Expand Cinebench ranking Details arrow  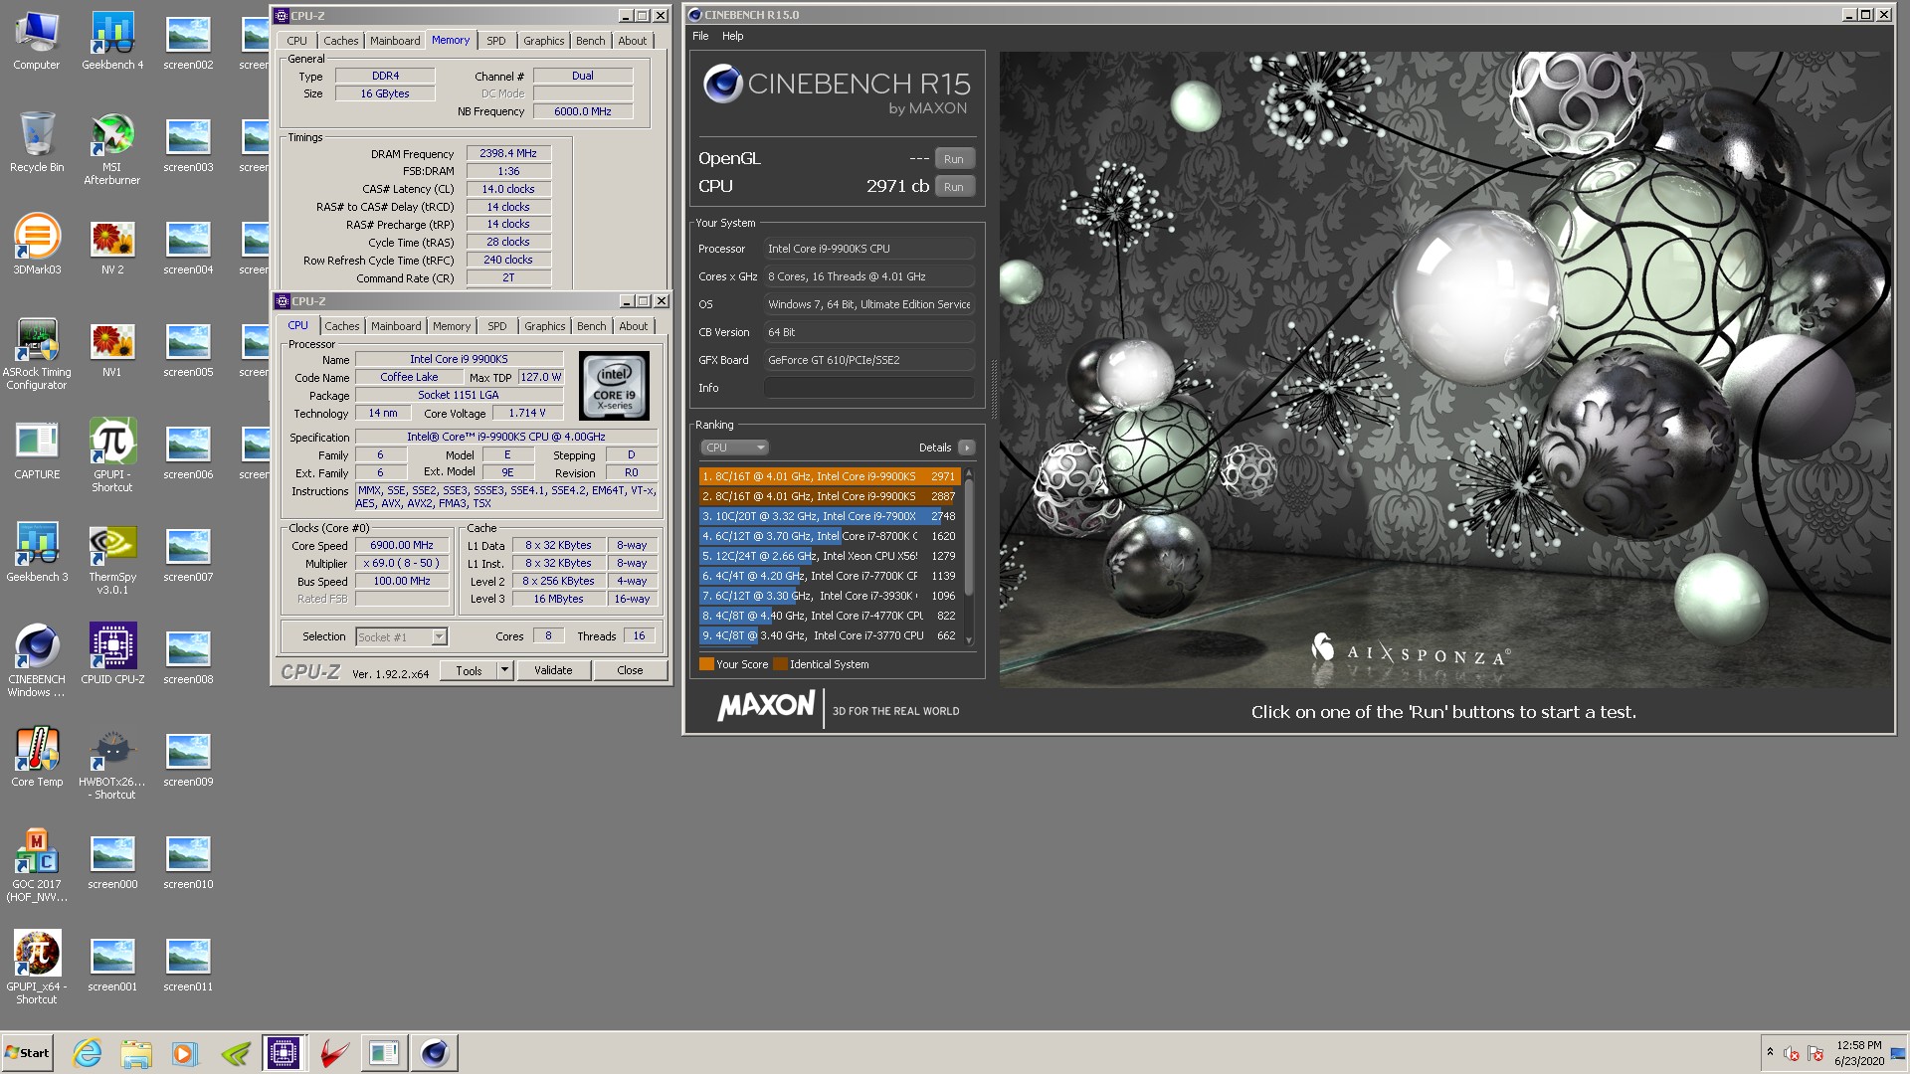point(966,447)
